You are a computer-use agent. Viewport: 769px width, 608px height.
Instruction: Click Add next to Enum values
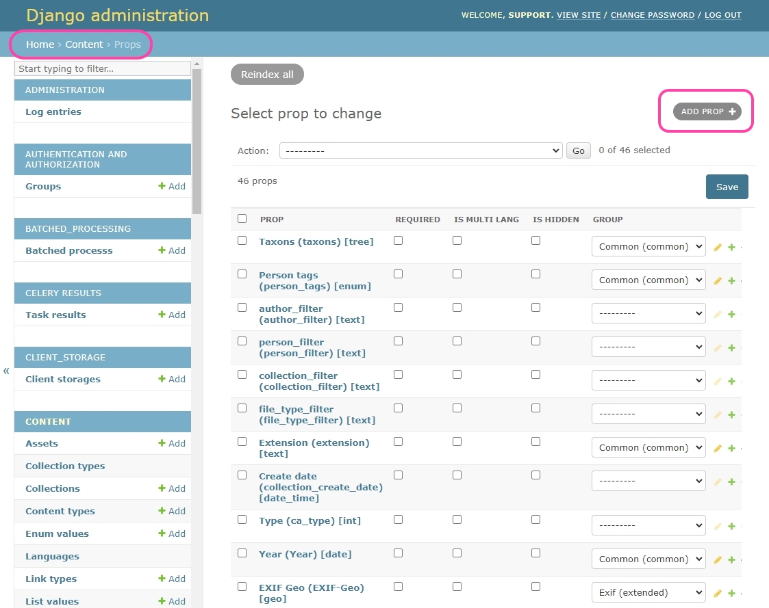[172, 533]
